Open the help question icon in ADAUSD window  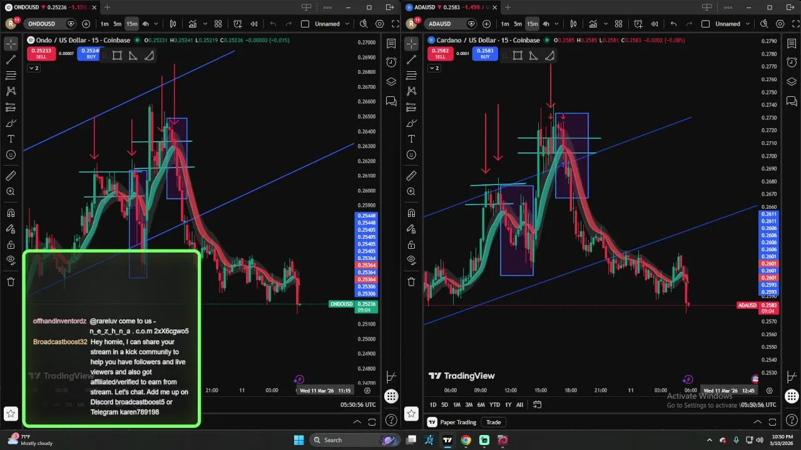point(792,420)
